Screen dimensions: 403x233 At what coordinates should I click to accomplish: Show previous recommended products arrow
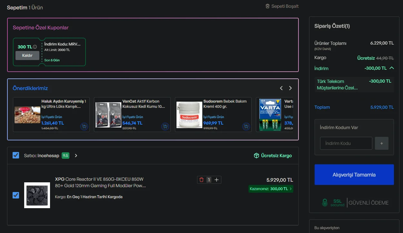(x=281, y=88)
